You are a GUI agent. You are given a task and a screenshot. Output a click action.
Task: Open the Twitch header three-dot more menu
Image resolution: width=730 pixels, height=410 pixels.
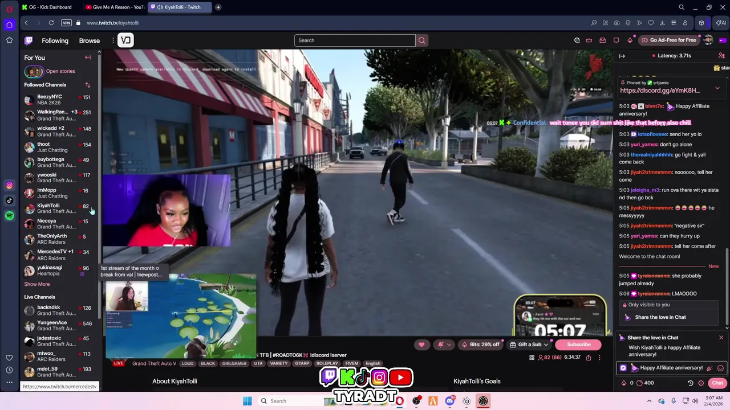[x=113, y=40]
